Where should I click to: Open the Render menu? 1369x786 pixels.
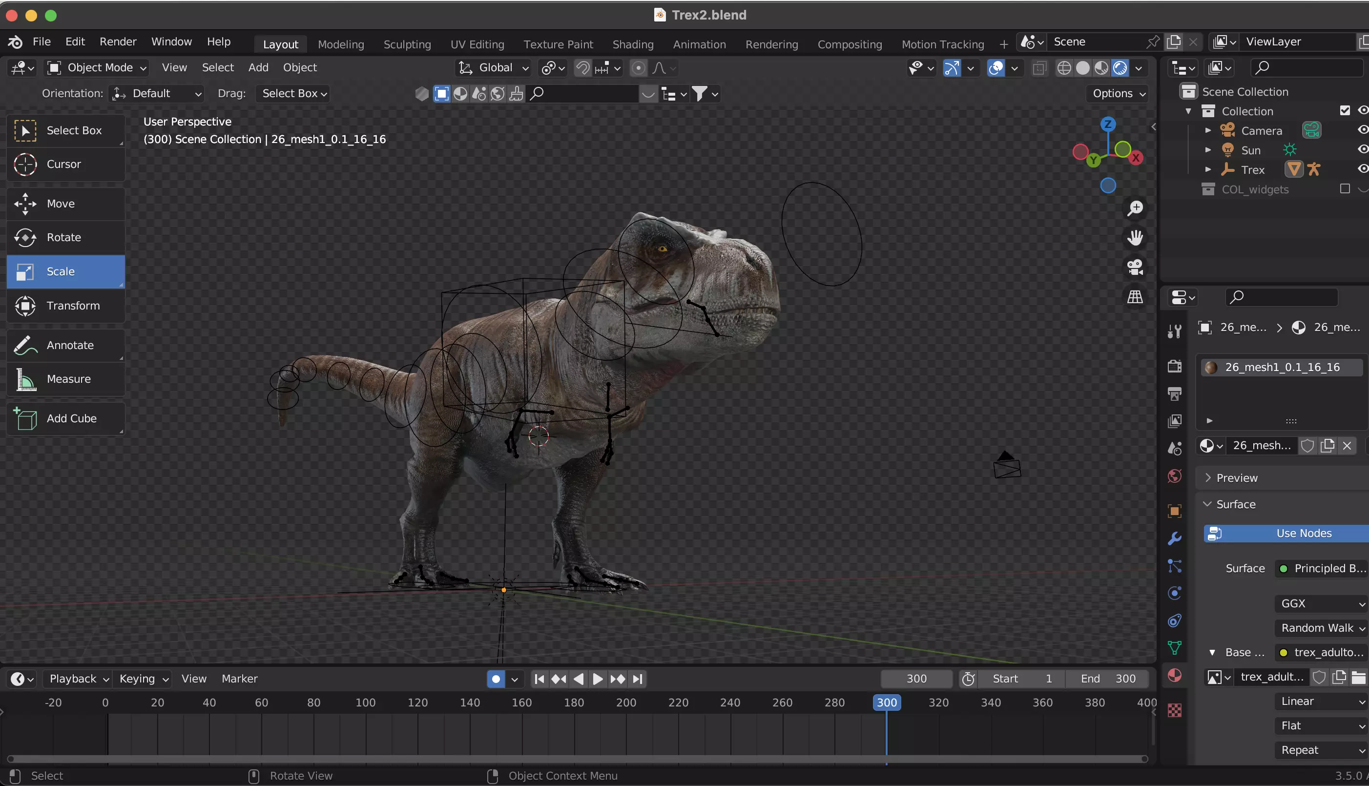[118, 41]
